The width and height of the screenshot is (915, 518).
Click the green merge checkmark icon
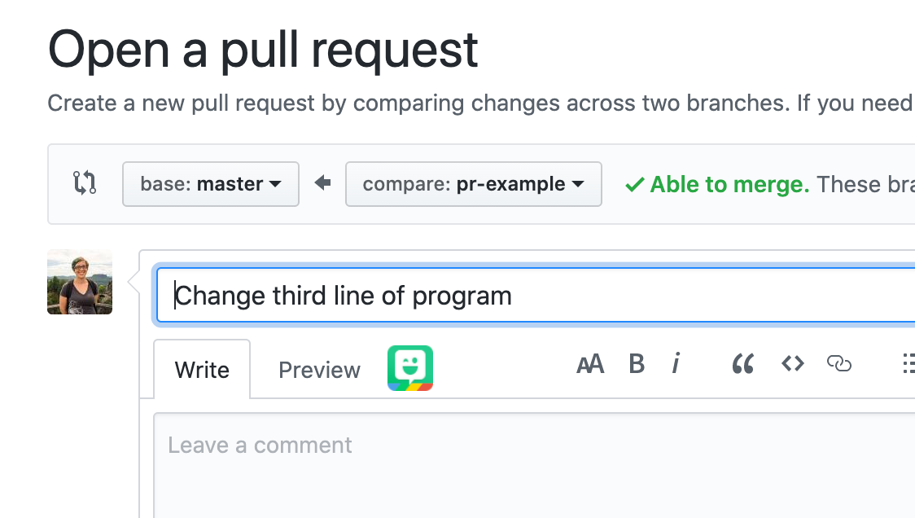pyautogui.click(x=634, y=185)
